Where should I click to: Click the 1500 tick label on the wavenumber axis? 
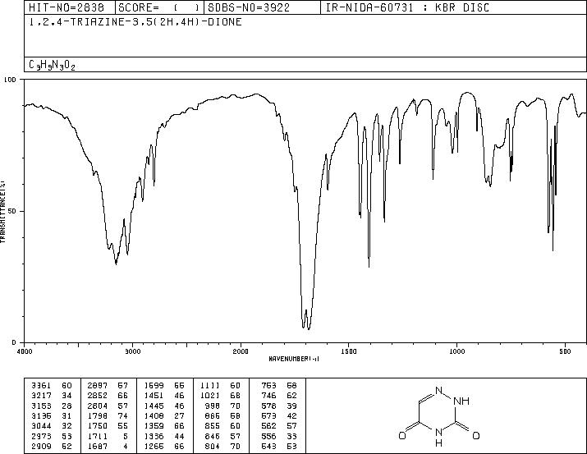pyautogui.click(x=349, y=351)
